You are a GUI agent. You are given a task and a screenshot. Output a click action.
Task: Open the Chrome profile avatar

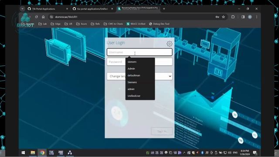(250, 17)
